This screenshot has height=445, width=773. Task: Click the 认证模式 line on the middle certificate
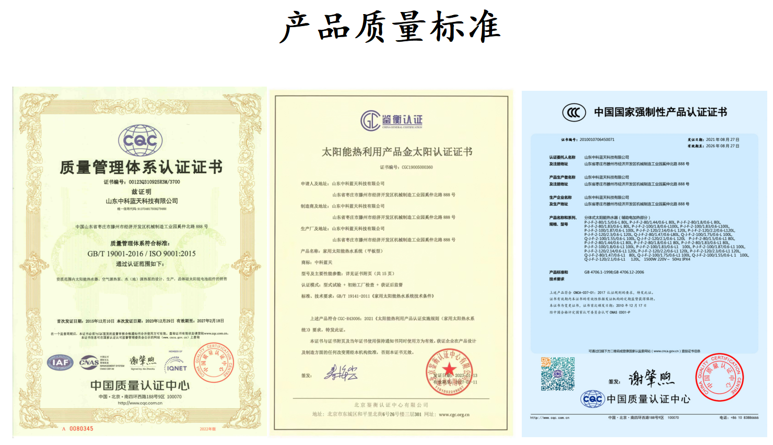(352, 285)
